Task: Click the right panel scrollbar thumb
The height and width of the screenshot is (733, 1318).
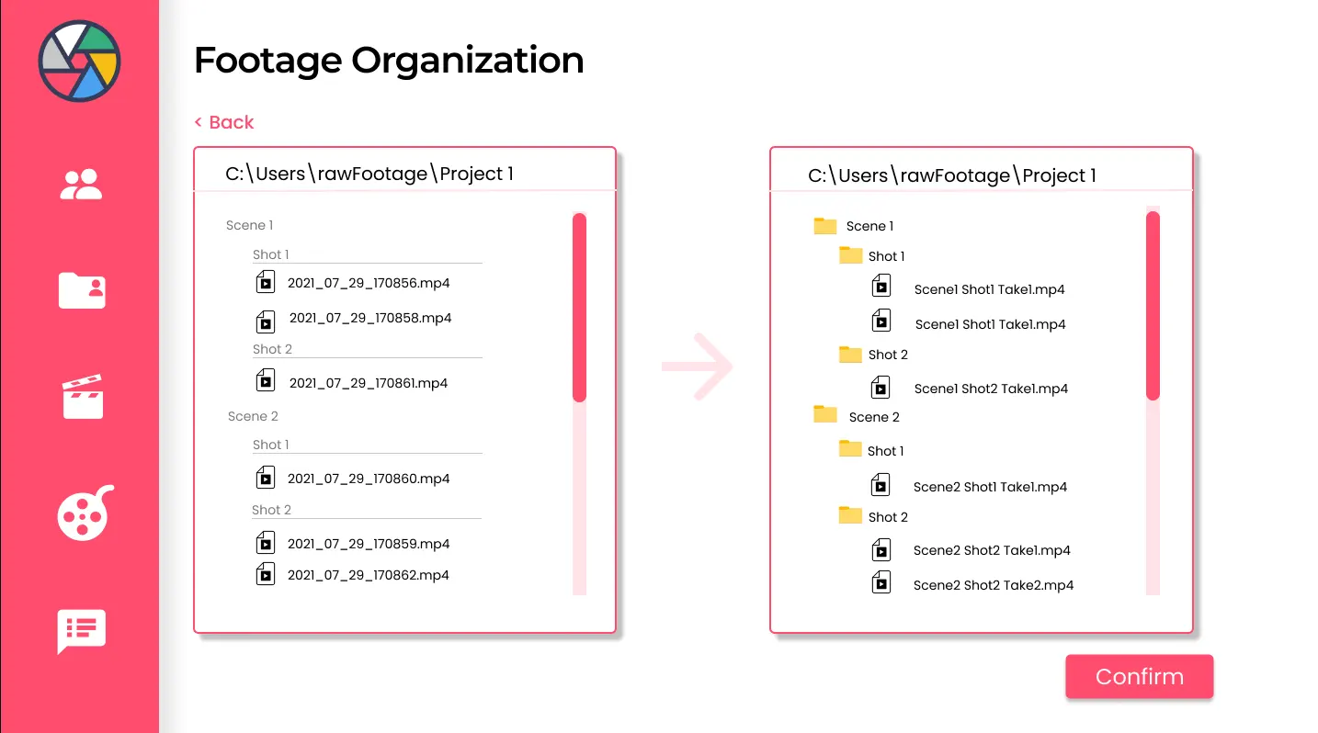Action: pyautogui.click(x=1153, y=305)
